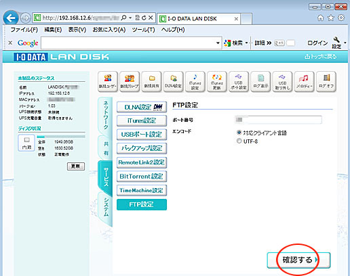
Task: Click the メロディー (melody) icon
Action: [304, 82]
